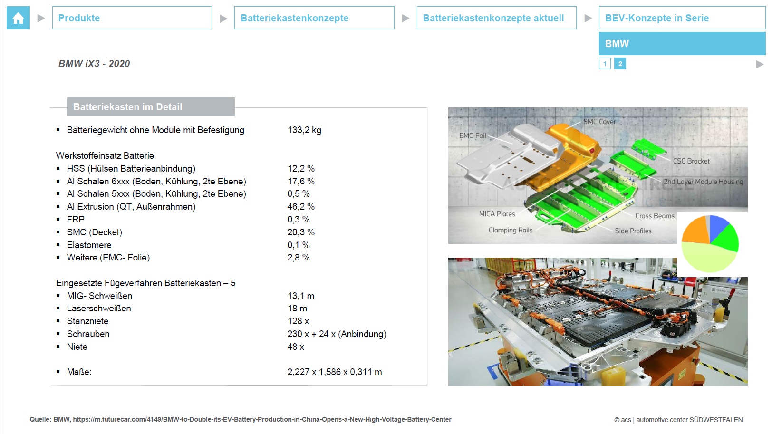Navigate to Batteriekastenkonzepte aktuell

pyautogui.click(x=496, y=18)
